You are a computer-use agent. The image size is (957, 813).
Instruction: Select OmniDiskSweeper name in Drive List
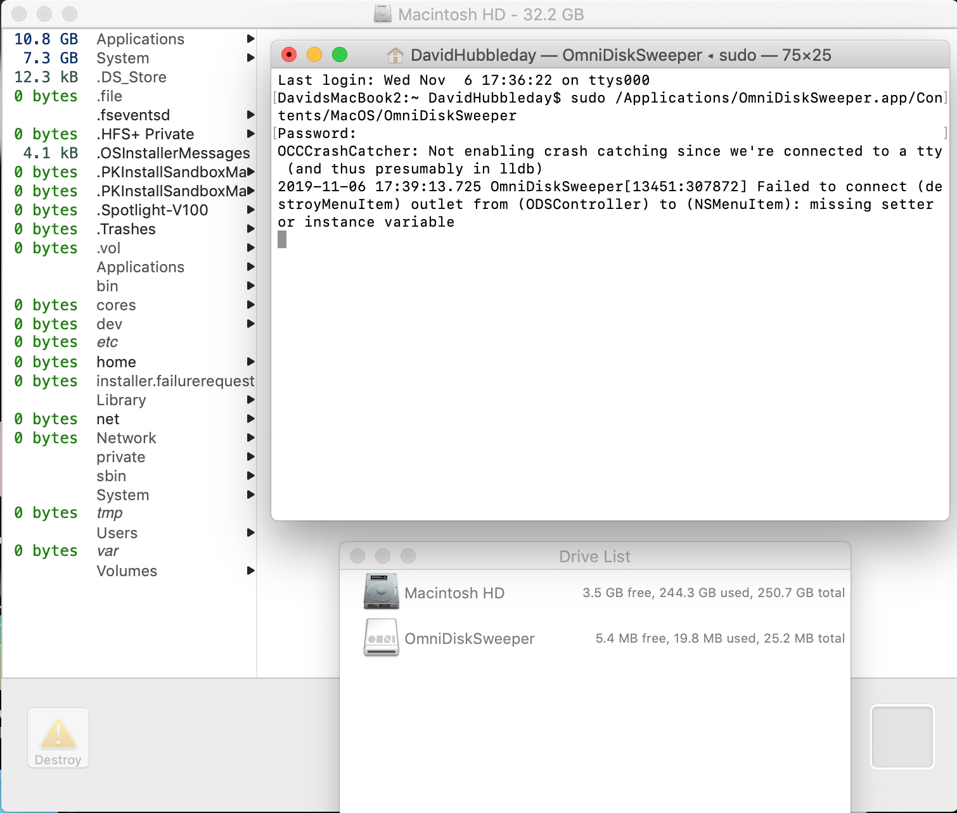point(470,638)
